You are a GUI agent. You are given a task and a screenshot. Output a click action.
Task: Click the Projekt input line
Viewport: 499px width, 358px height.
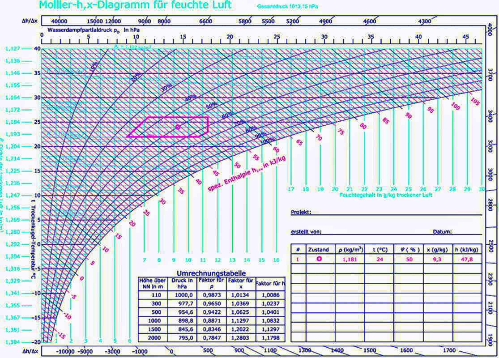coord(397,212)
